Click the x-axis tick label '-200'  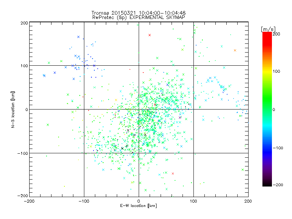point(29,201)
